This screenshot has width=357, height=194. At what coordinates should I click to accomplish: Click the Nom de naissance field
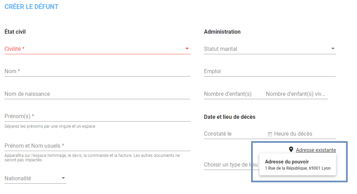coord(97,94)
